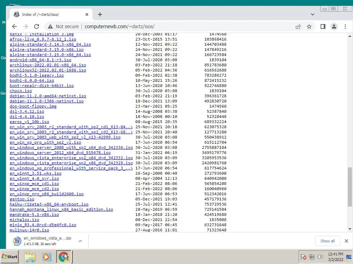This screenshot has height=264, width=353.
Task: Click the network tray icon
Action: click(312, 256)
